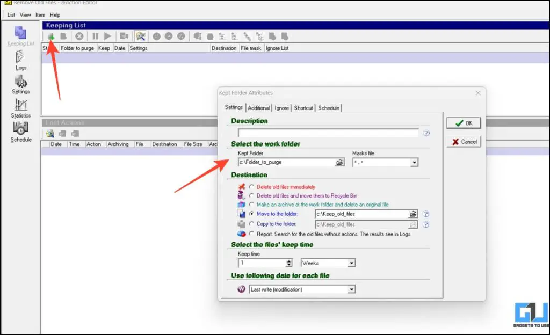
Task: Click the Run arrow icon on the toolbar
Action: tap(107, 36)
